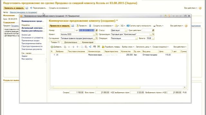Open Анализ цен in the navigation panel
Viewport: 206px width, 115px height.
26,35
